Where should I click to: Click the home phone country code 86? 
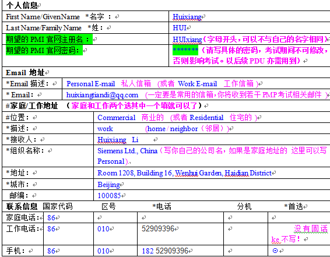click(x=51, y=218)
